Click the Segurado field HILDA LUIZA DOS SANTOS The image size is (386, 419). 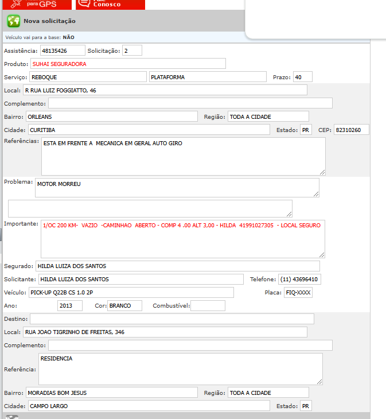click(x=178, y=266)
